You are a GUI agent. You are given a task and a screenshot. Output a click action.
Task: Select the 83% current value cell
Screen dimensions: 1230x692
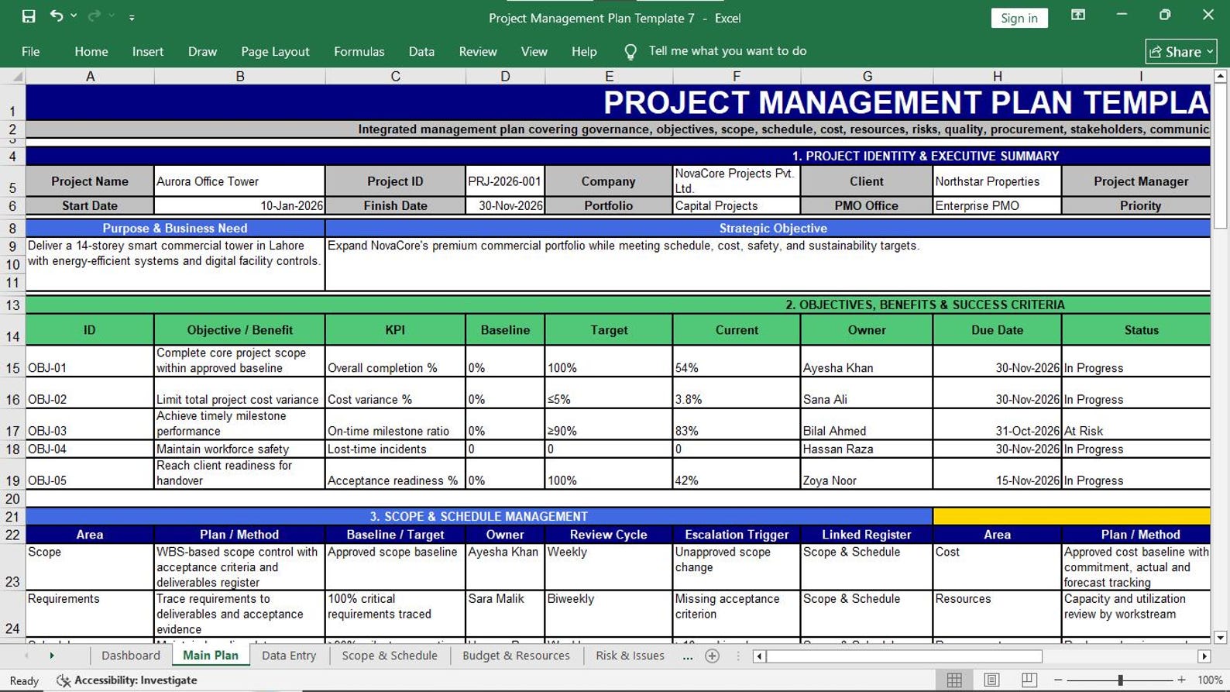click(x=737, y=424)
